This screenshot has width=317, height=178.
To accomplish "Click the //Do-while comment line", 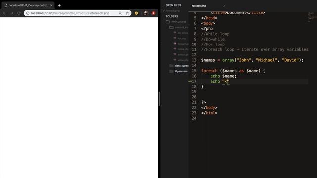I will click(212, 39).
